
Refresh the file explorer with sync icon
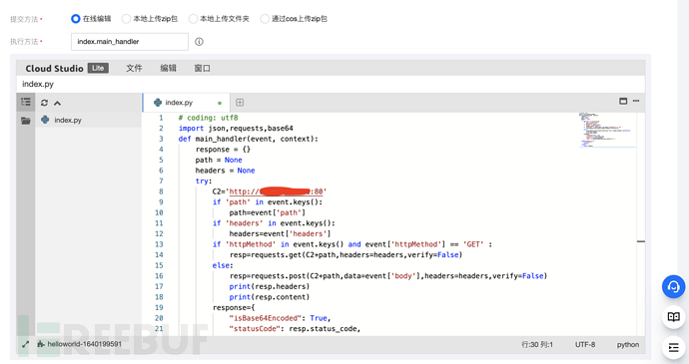(x=44, y=103)
